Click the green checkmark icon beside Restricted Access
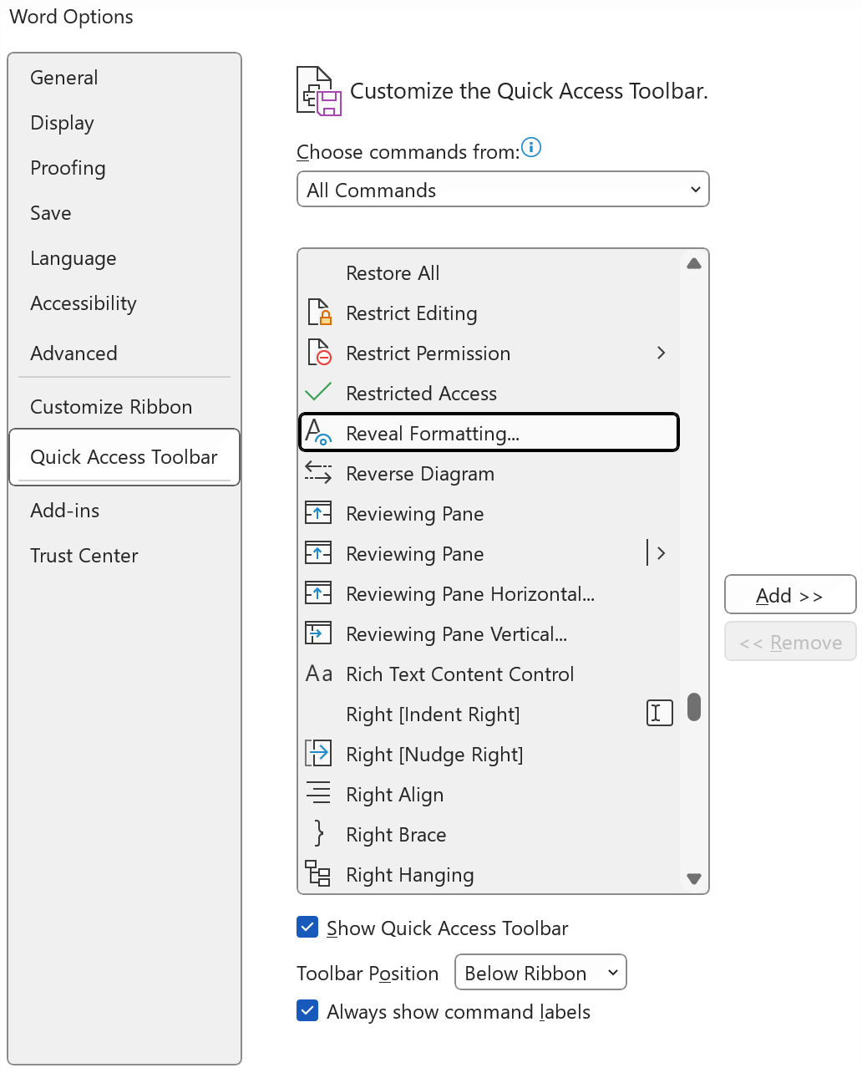Image resolution: width=862 pixels, height=1073 pixels. click(318, 392)
